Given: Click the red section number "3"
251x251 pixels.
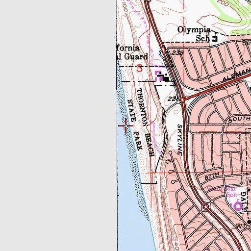Looking at the screenshot, I should point(140,68).
